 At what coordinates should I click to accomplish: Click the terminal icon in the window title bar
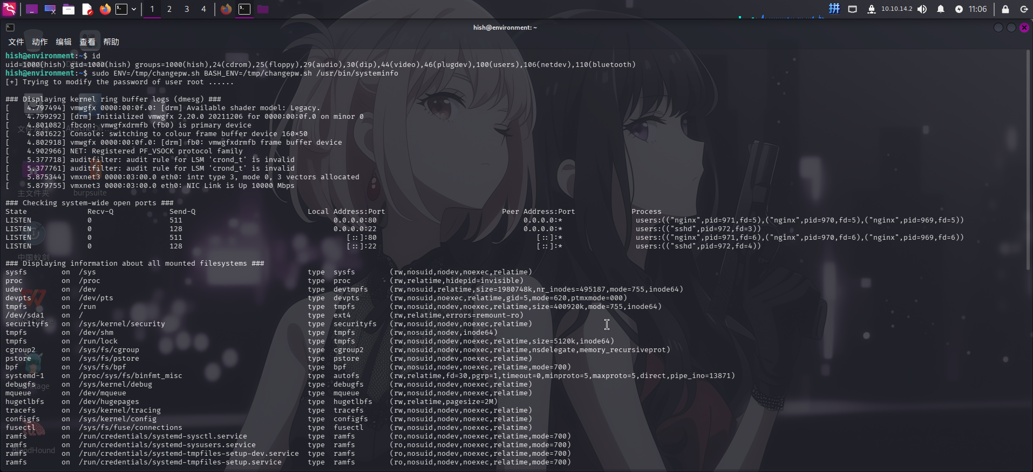pyautogui.click(x=10, y=28)
